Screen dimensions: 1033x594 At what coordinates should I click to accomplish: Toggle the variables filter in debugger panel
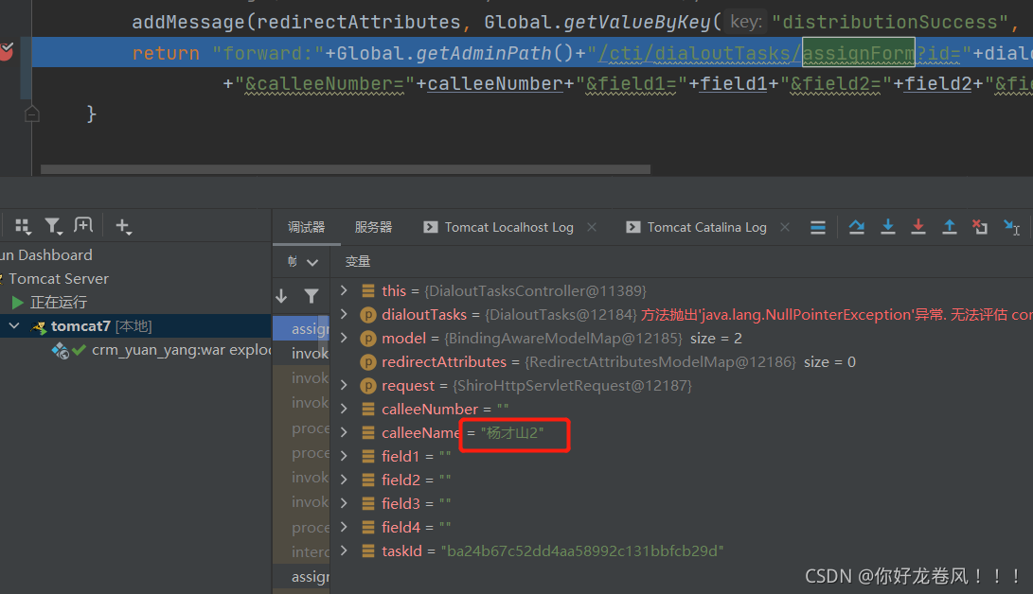311,295
